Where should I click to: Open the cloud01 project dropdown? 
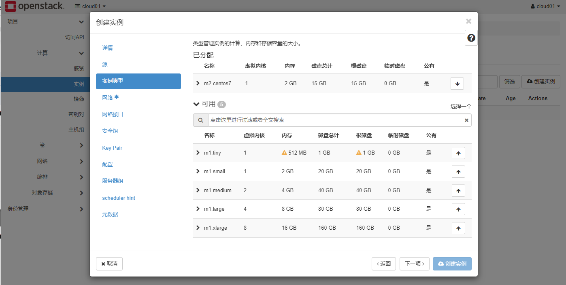click(x=91, y=6)
